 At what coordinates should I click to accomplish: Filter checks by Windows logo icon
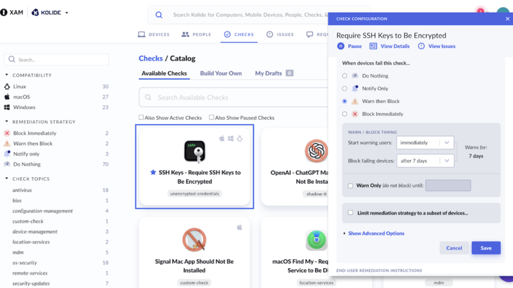coord(7,107)
